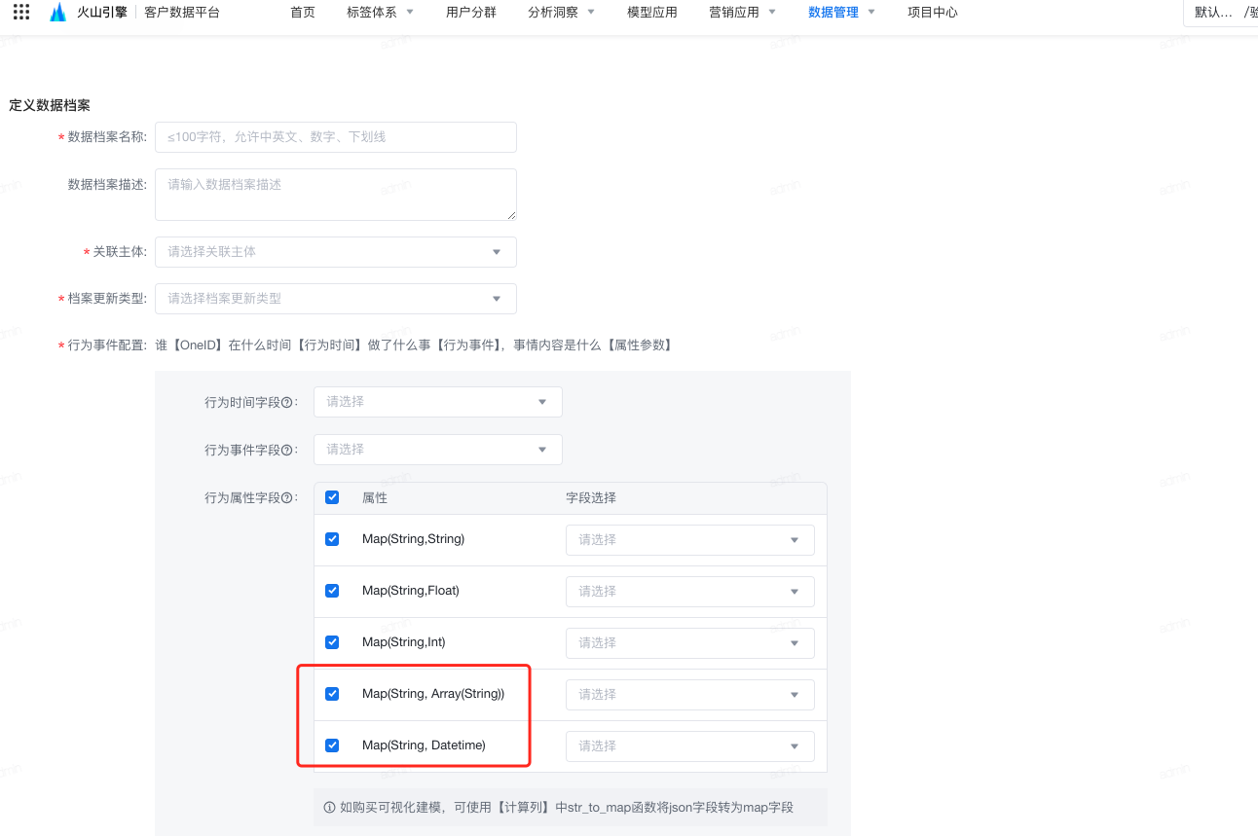Screen dimensions: 1258x836
Task: Open 项目中心 in top navigation
Action: tap(933, 13)
